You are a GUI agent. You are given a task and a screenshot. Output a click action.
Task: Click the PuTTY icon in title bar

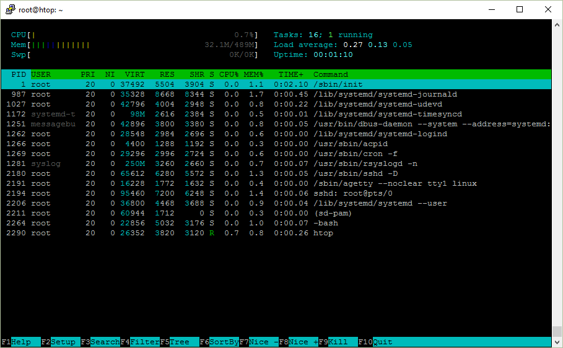click(10, 9)
